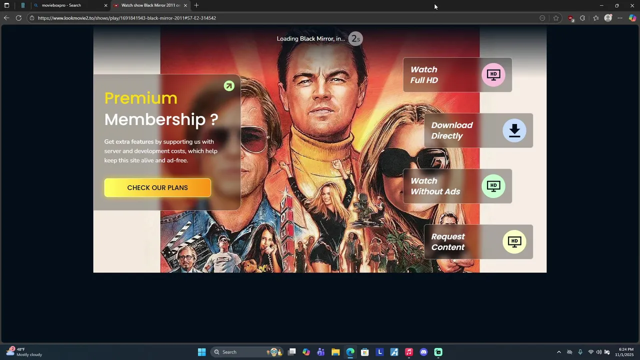
Task: Click the pinned tab next to tab actions
Action: (x=22, y=5)
